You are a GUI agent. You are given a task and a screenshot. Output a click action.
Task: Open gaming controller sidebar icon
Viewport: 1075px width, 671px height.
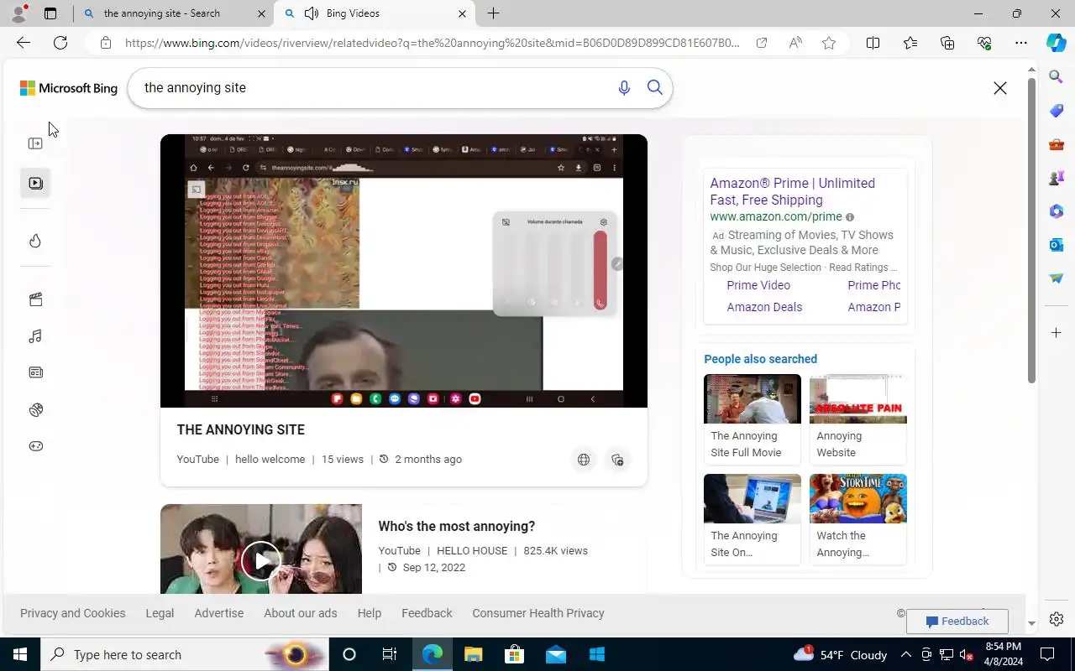35,446
